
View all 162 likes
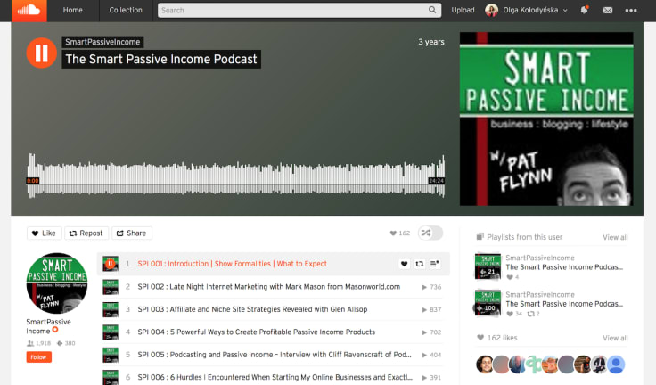click(615, 338)
